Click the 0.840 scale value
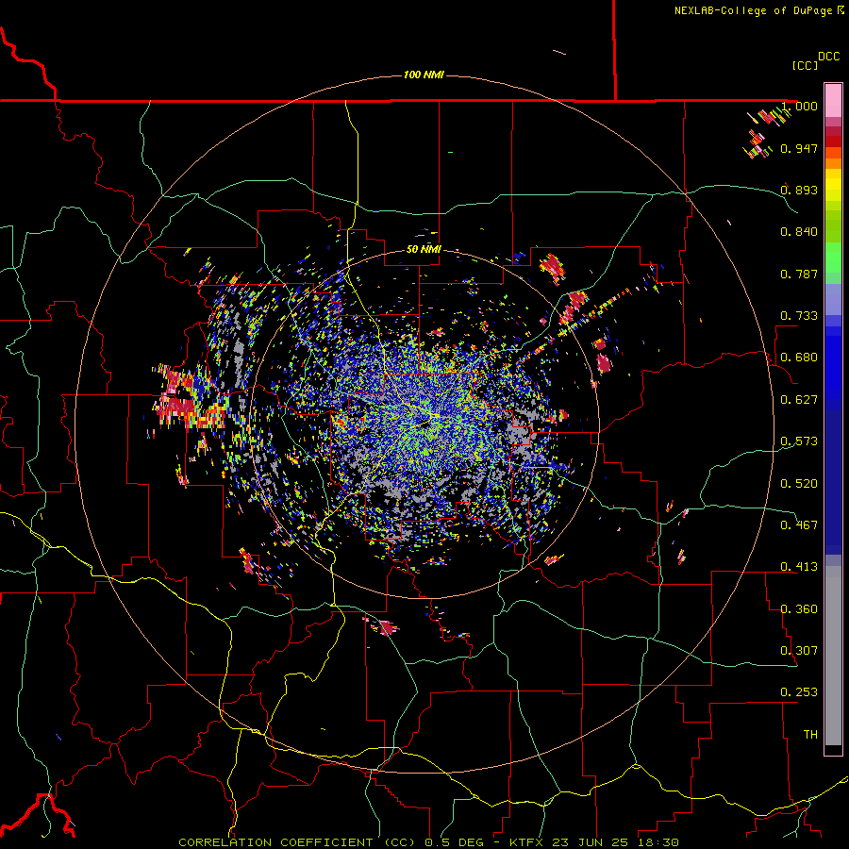Viewport: 849px width, 849px height. pyautogui.click(x=799, y=232)
